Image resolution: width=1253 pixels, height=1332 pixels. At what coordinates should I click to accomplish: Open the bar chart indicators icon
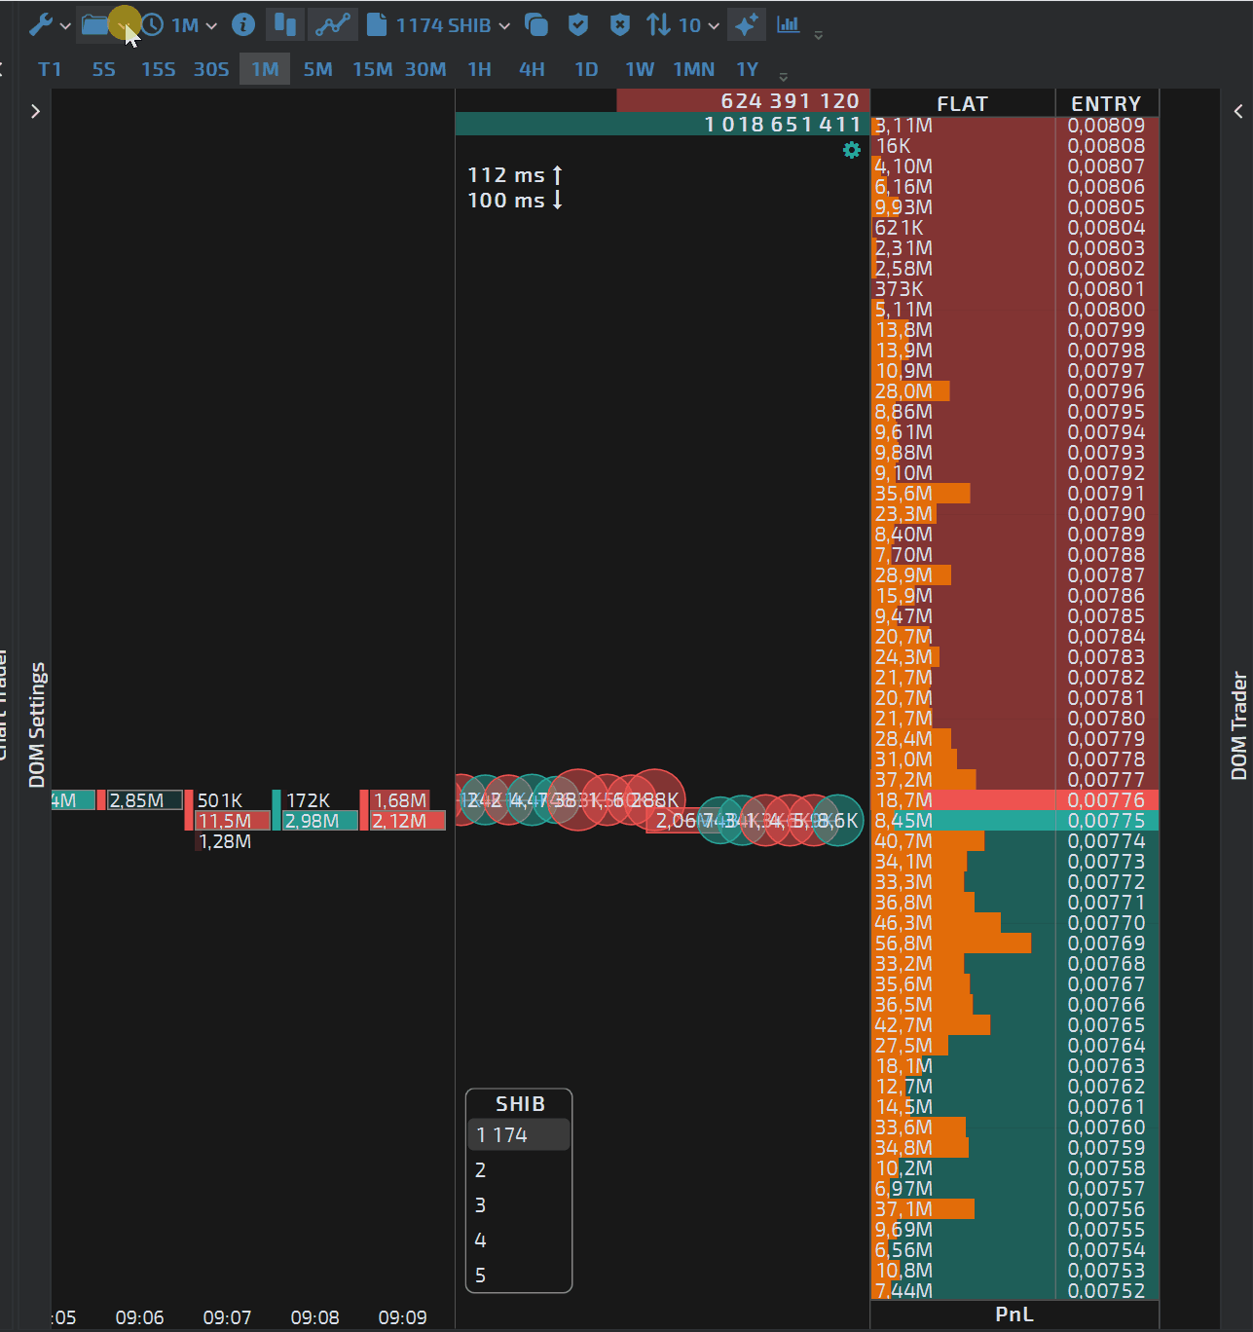(789, 25)
